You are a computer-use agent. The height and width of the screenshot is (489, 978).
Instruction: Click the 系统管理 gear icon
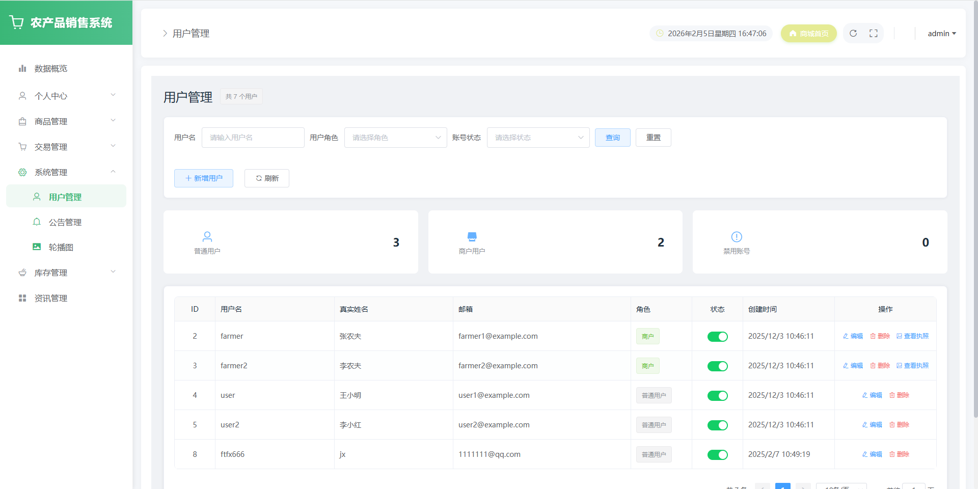(22, 172)
